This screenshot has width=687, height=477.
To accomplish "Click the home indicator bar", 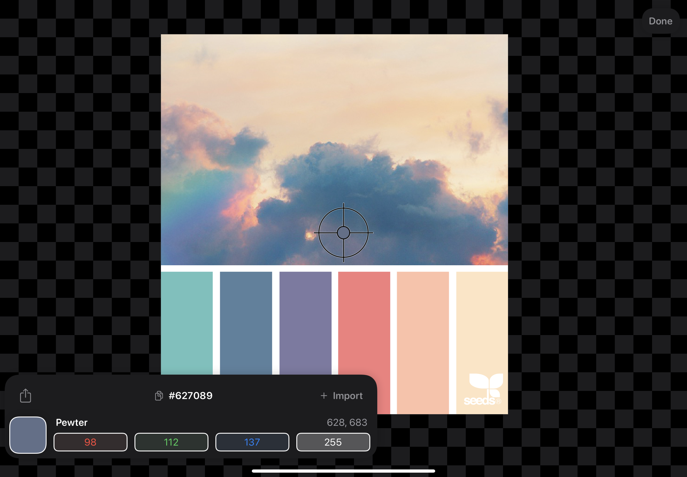I will tap(343, 471).
